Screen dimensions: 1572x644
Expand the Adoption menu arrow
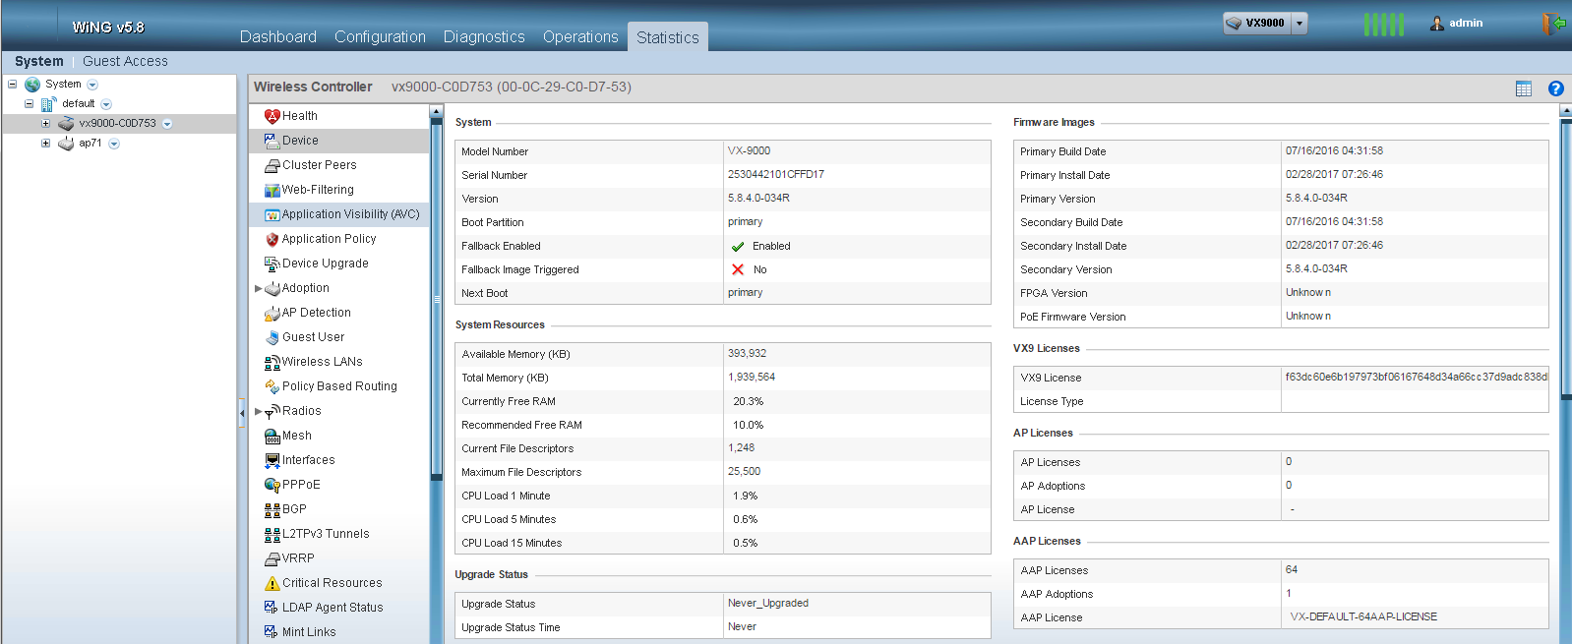tap(259, 289)
